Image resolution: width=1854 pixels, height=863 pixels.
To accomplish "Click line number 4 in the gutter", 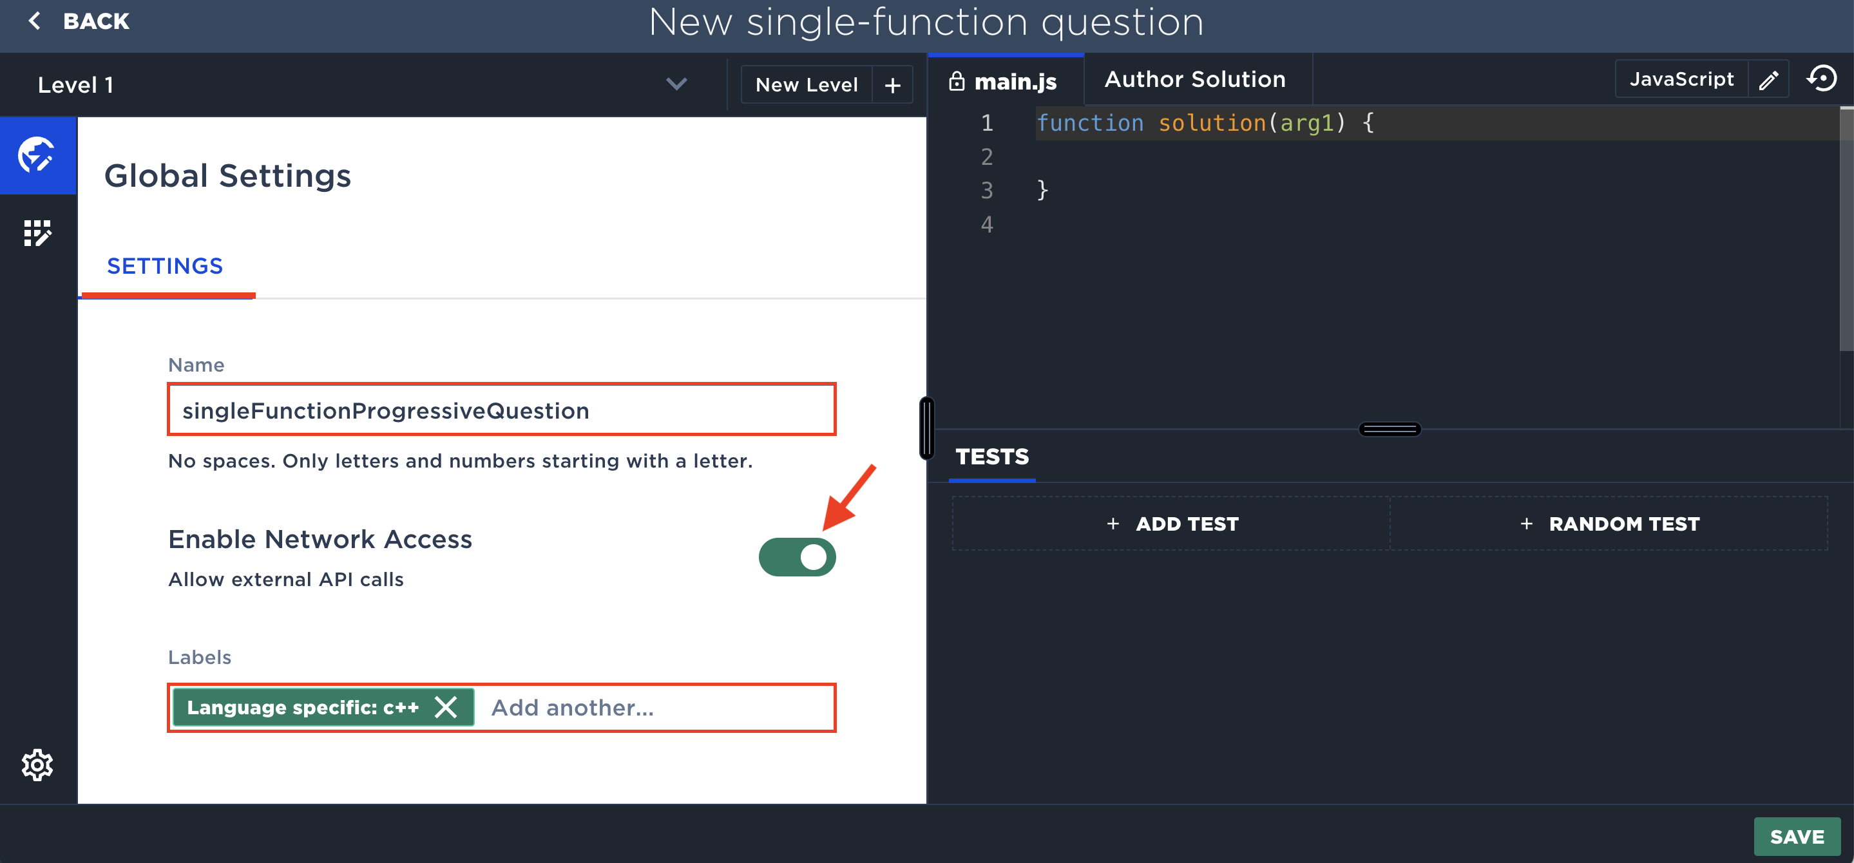I will point(987,225).
